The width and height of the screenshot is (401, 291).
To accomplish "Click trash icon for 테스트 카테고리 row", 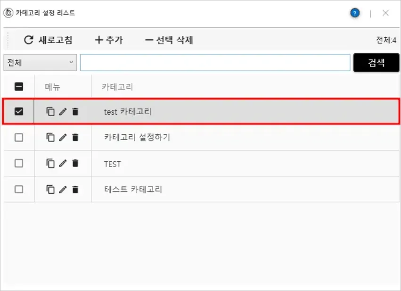I will 75,190.
